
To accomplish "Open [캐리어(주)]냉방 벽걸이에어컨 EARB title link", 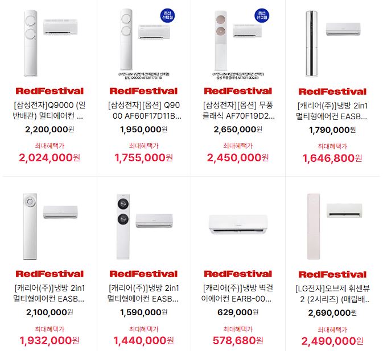I will click(x=238, y=293).
